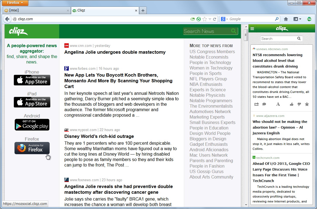Close the Cliqz tab

coord(136,11)
